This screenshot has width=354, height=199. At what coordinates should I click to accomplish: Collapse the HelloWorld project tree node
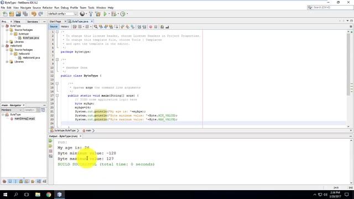pos(3,46)
